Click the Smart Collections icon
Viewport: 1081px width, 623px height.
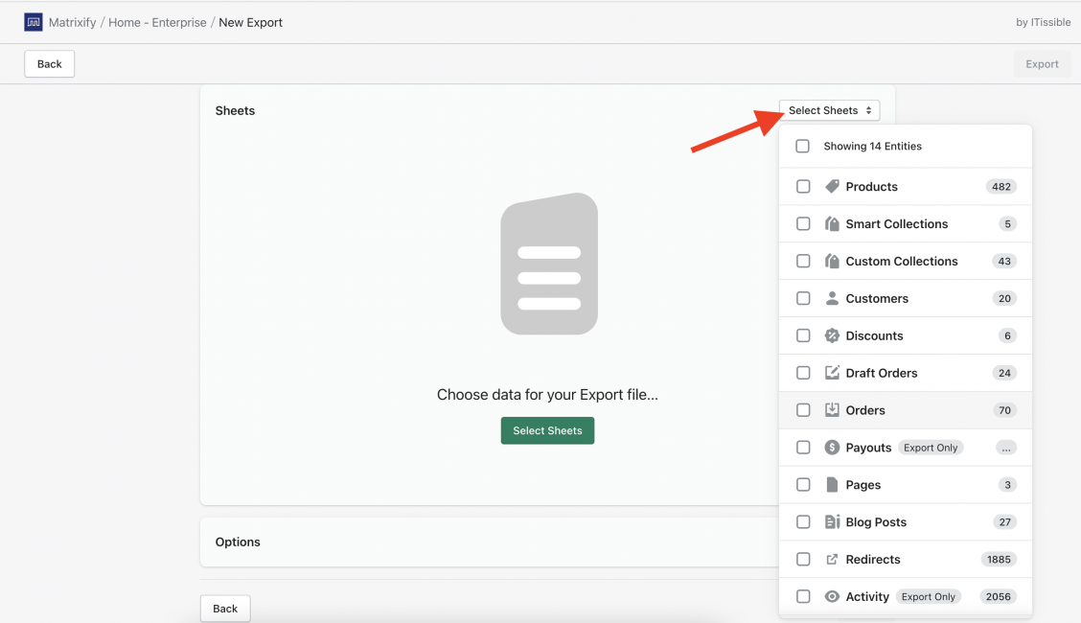(x=832, y=223)
